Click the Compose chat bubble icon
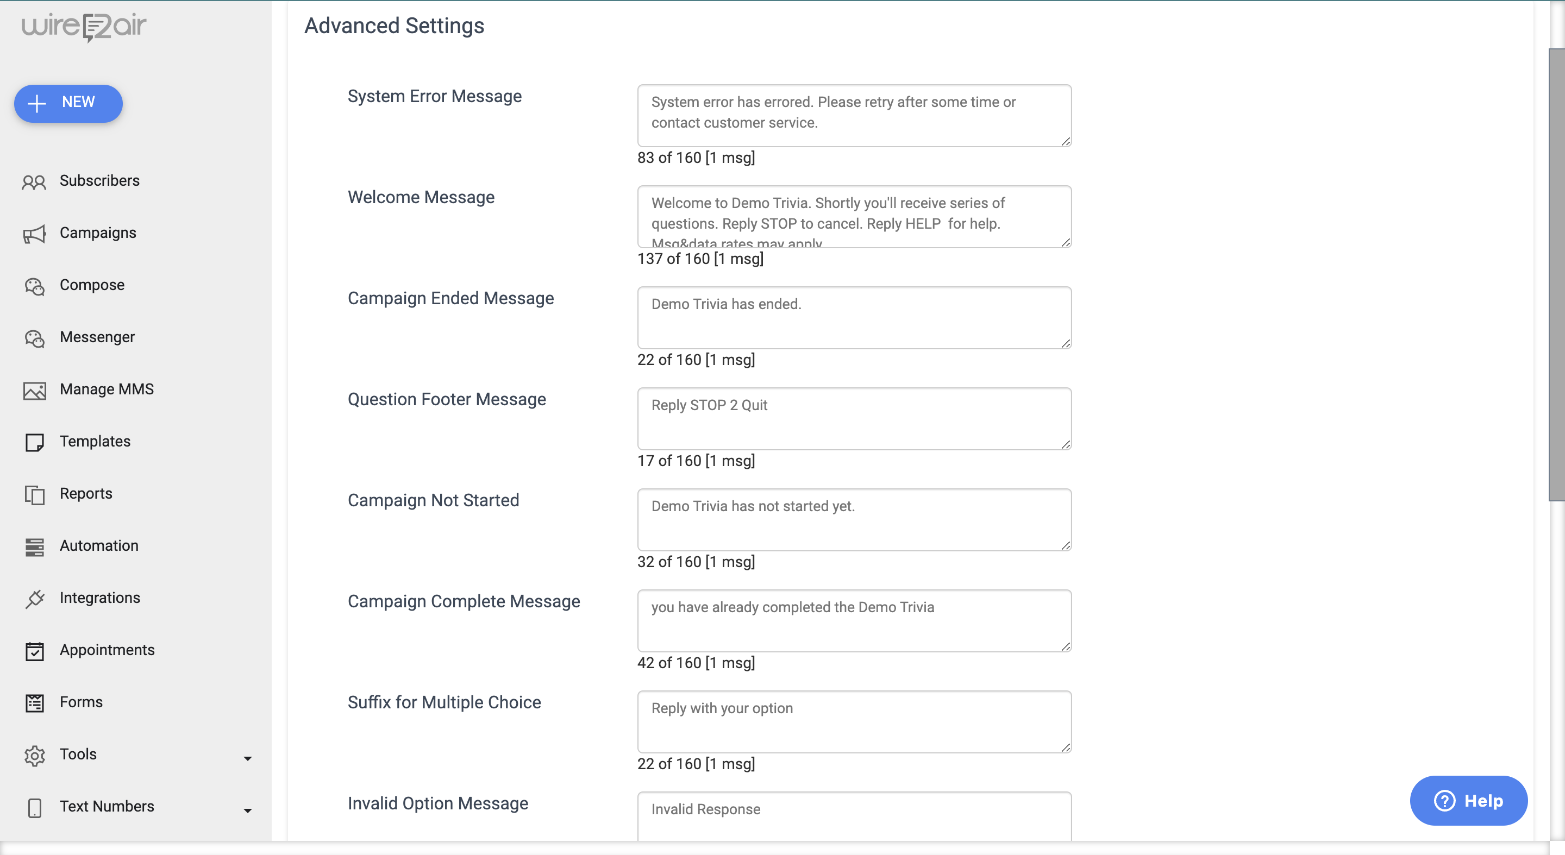This screenshot has height=855, width=1565. 34,286
